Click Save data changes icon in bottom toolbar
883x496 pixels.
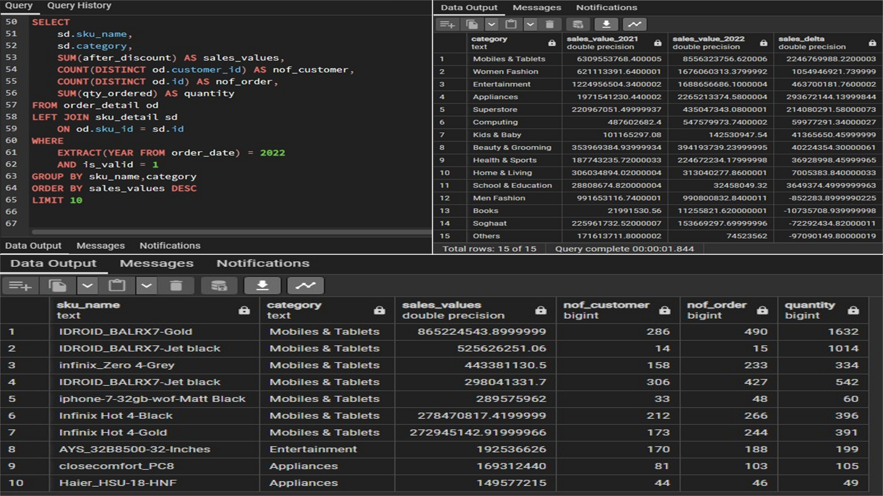click(x=219, y=286)
